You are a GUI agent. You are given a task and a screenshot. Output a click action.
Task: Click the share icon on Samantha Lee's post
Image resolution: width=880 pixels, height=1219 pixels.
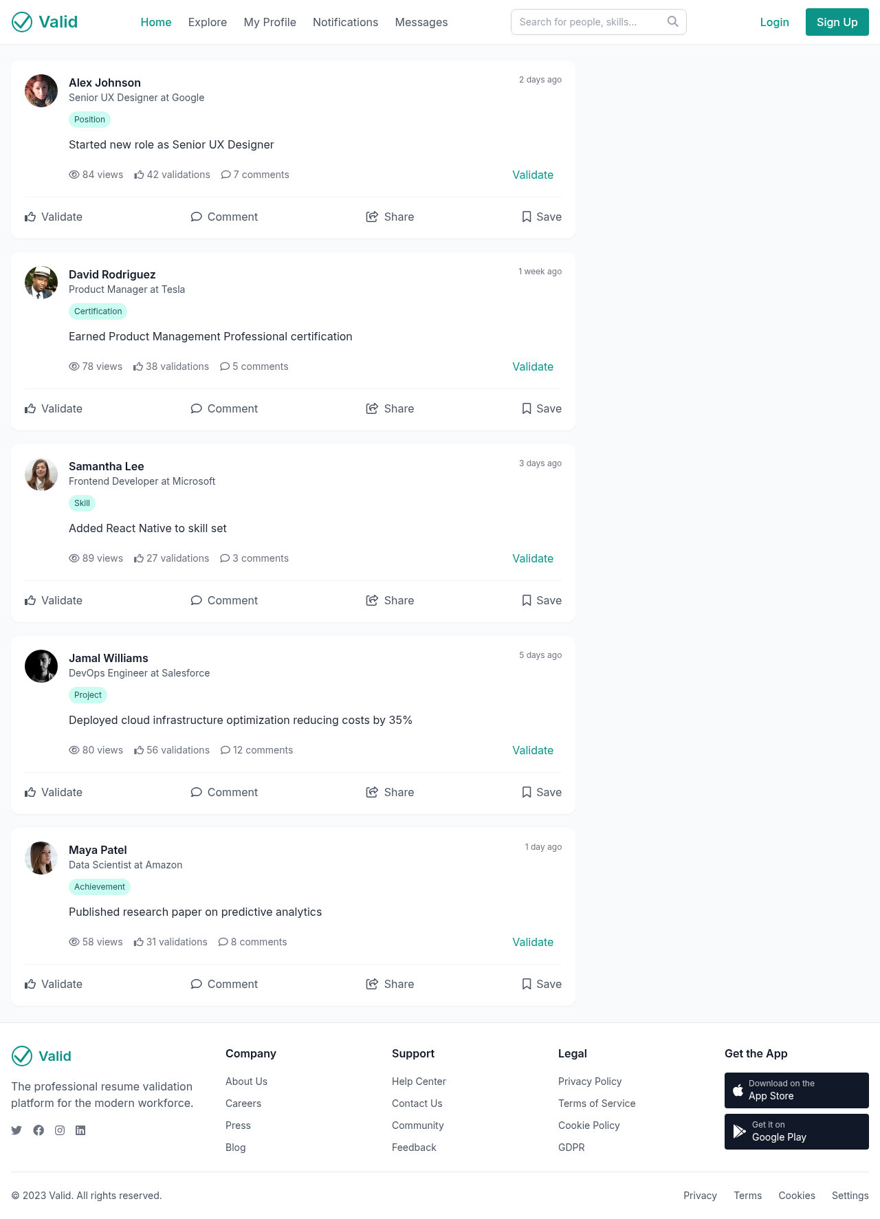click(372, 600)
